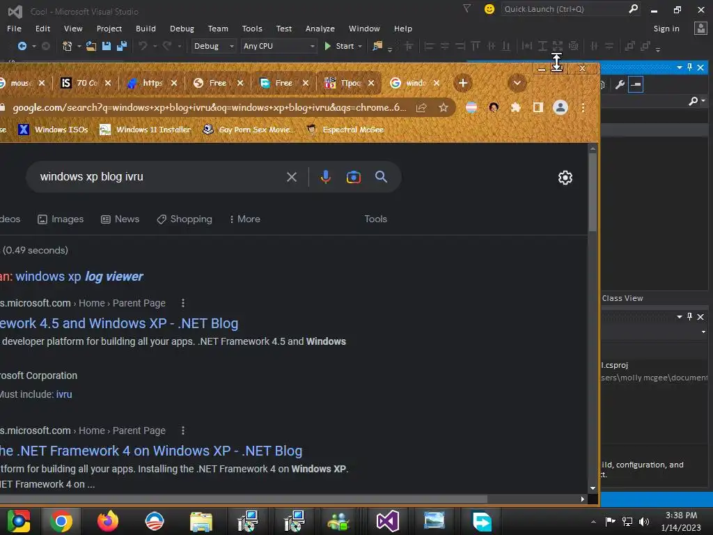
Task: Click the voice search microphone icon
Action: click(325, 176)
